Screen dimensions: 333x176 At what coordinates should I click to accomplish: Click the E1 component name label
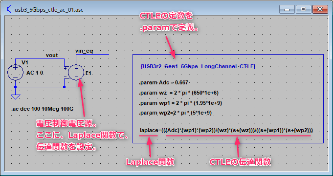pos(89,74)
